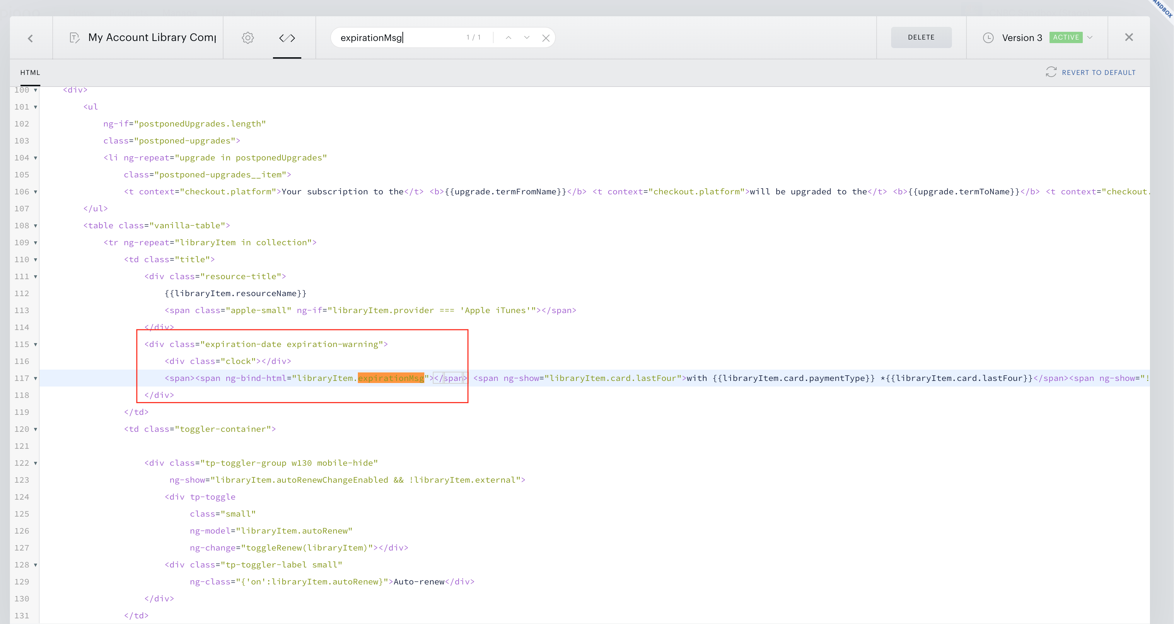
Task: Select the HTML tab
Action: pos(30,72)
